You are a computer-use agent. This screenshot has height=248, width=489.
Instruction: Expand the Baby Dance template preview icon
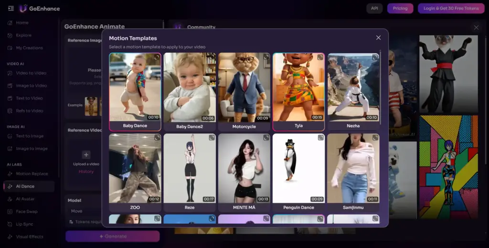click(157, 57)
